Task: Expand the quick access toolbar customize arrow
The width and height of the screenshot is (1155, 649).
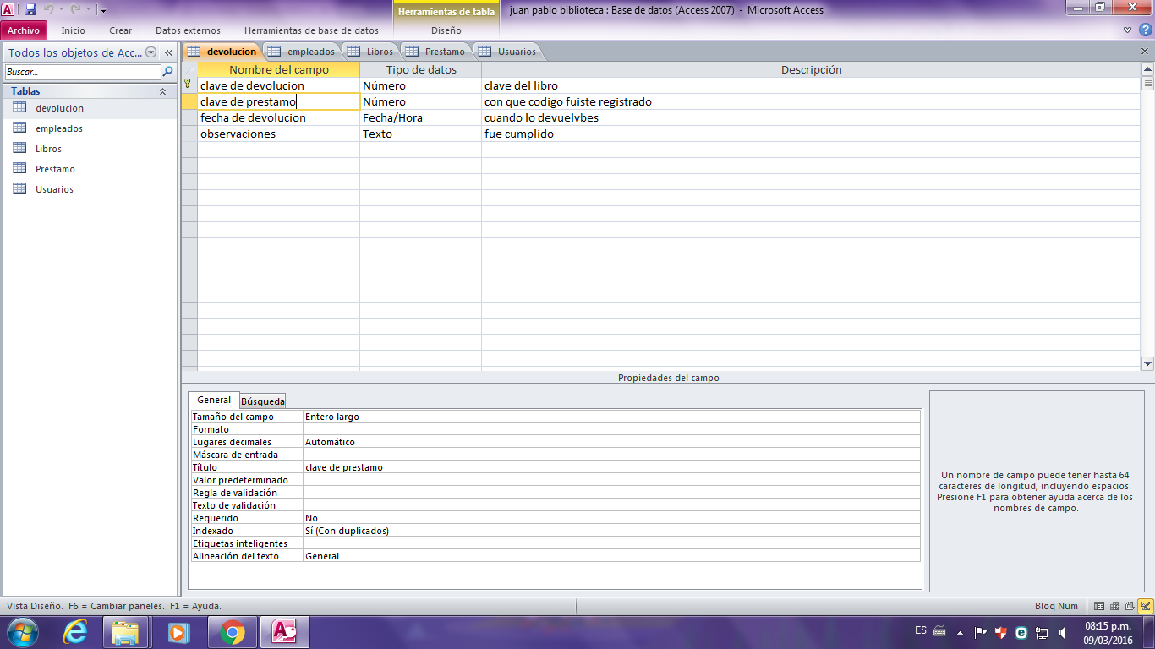Action: pyautogui.click(x=104, y=10)
